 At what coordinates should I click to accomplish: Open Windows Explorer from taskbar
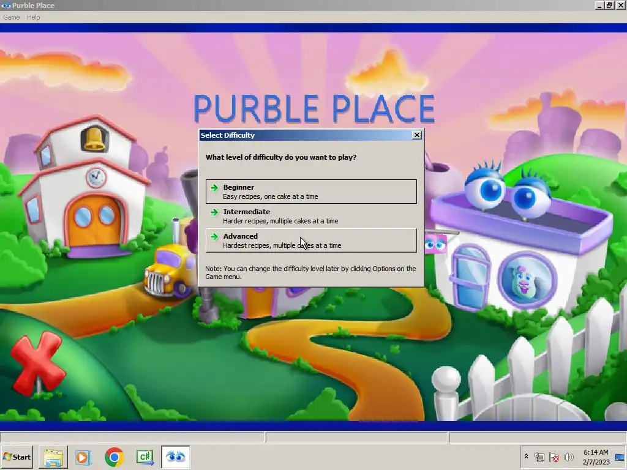[x=53, y=457]
